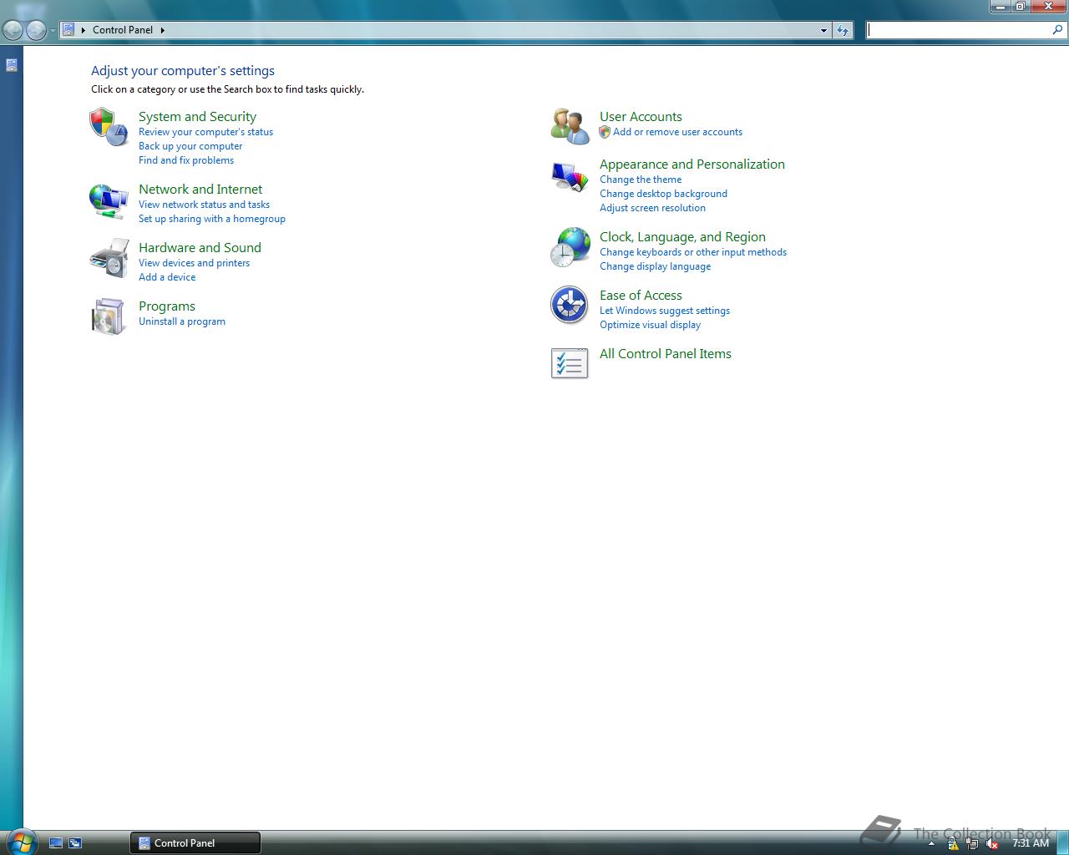Click Switch between windows quick launch icon
The width and height of the screenshot is (1069, 855).
tap(75, 843)
